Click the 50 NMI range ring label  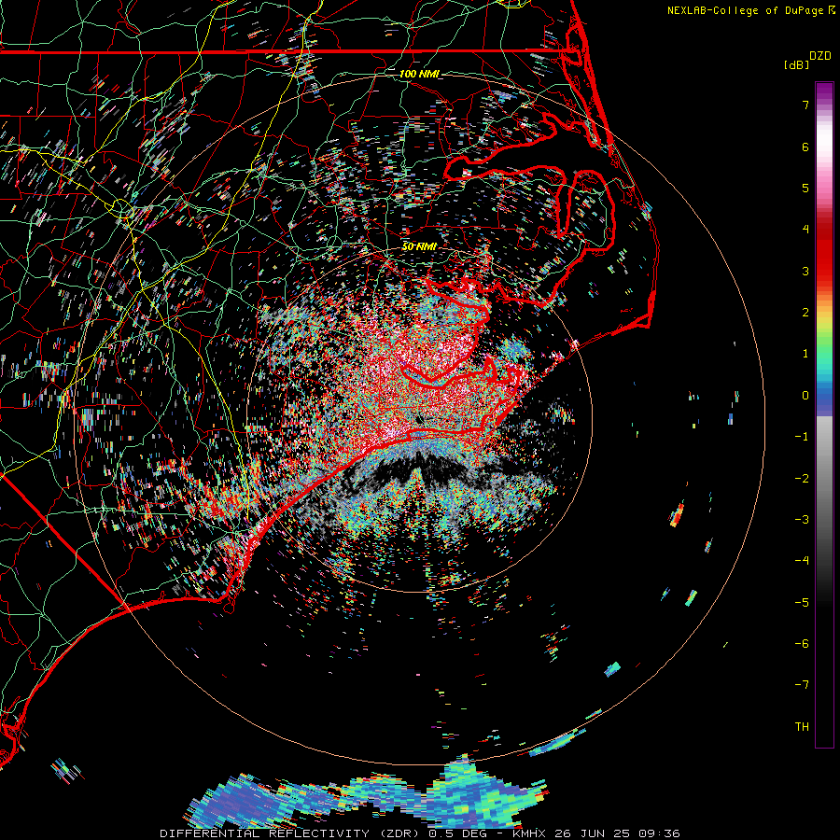tap(419, 246)
